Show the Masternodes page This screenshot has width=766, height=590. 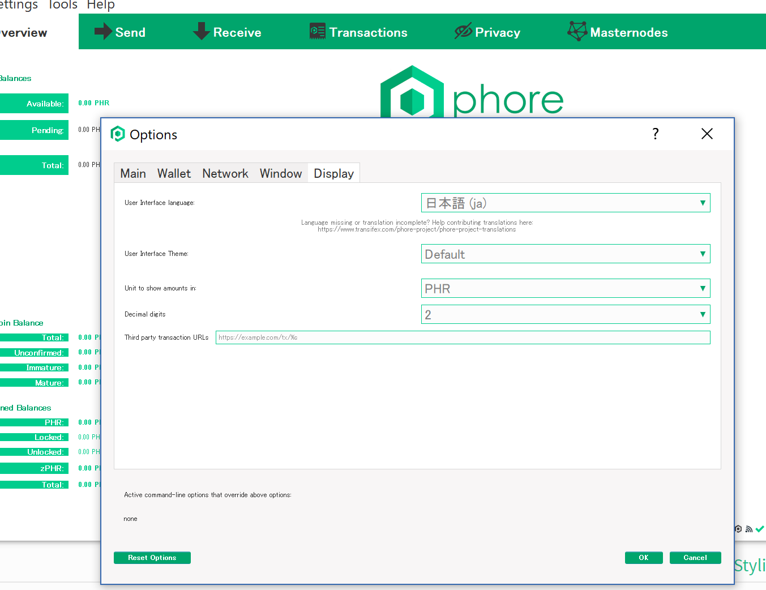[618, 32]
